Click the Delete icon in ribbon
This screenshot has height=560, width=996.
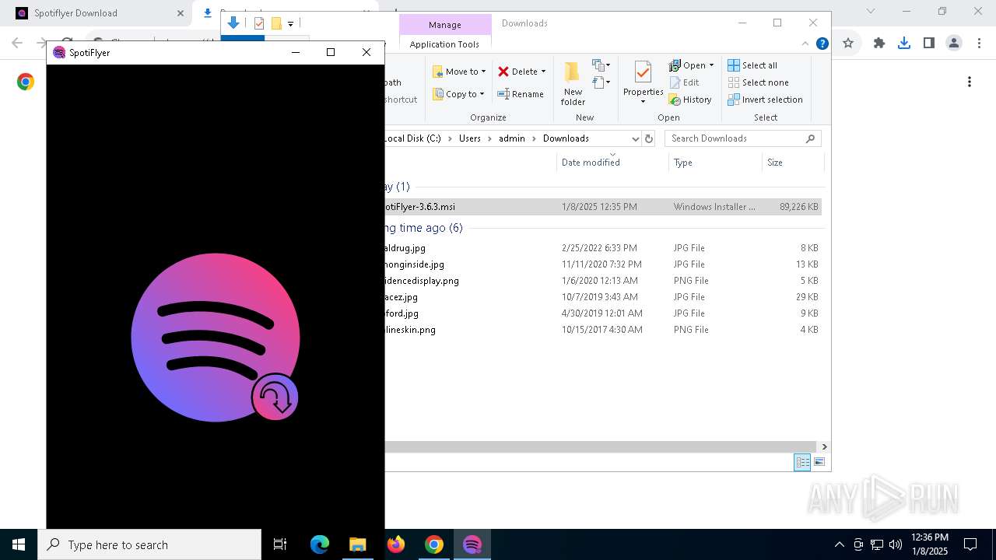[504, 72]
